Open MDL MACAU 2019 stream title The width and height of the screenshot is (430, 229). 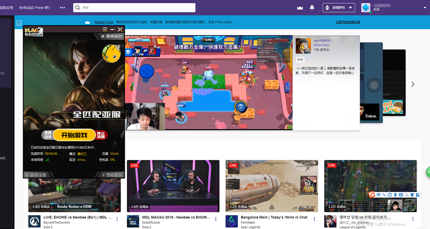click(x=176, y=217)
